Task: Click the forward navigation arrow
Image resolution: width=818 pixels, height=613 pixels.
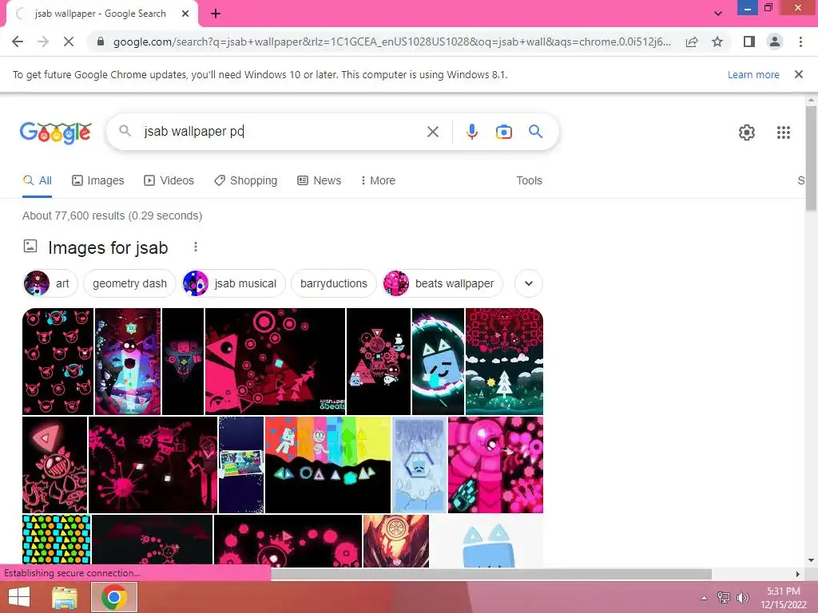Action: 43,42
